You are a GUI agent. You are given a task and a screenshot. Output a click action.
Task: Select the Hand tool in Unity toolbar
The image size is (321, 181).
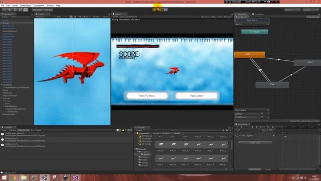click(x=5, y=10)
